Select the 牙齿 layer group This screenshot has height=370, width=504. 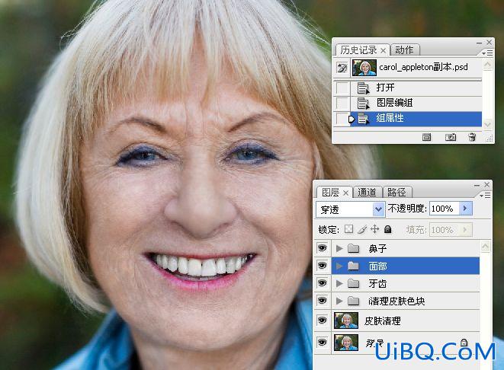coord(406,283)
